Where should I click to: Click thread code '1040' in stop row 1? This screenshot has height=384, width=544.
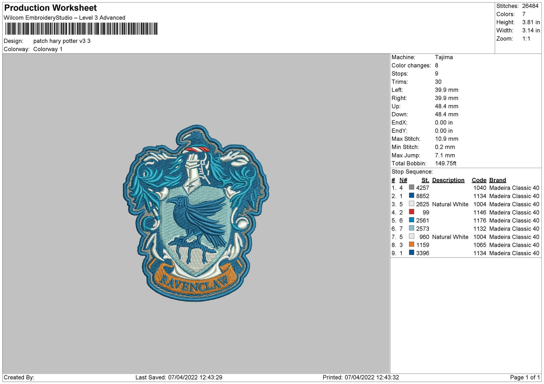tap(480, 188)
